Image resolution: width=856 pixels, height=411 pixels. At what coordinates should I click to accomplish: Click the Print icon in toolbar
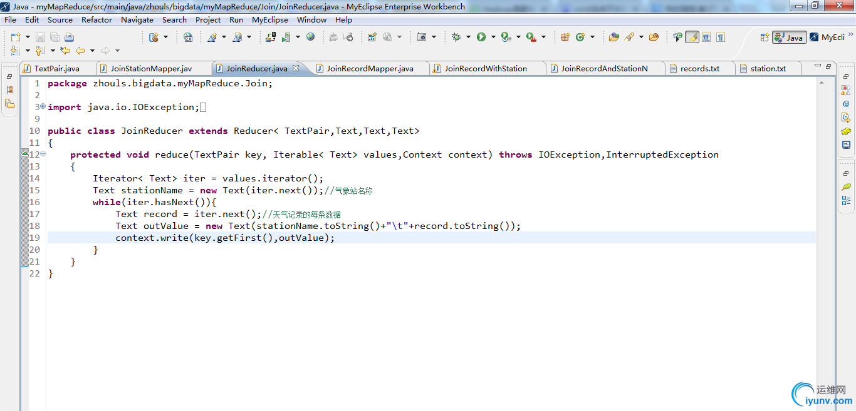pos(69,37)
